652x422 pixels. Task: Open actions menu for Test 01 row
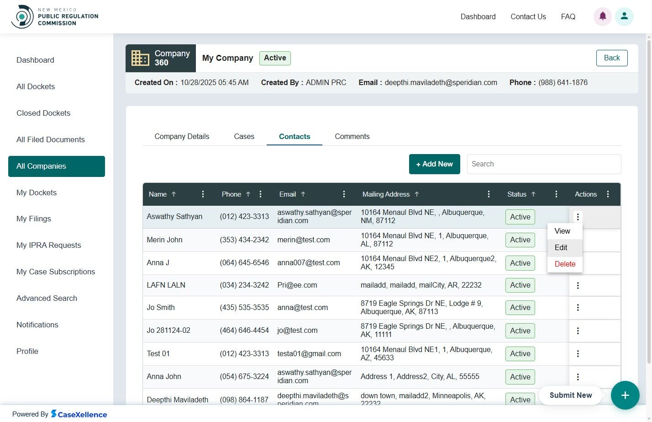coord(578,353)
